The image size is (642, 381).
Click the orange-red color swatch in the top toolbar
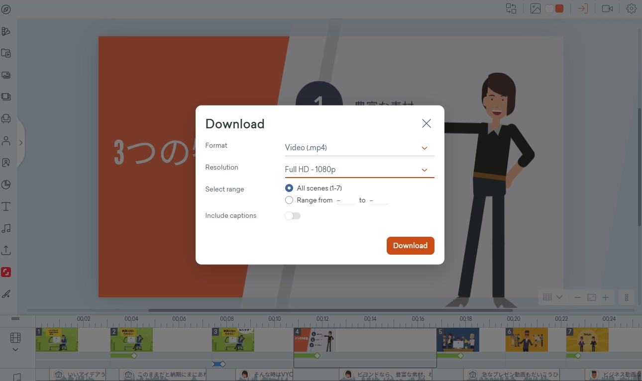(x=559, y=8)
